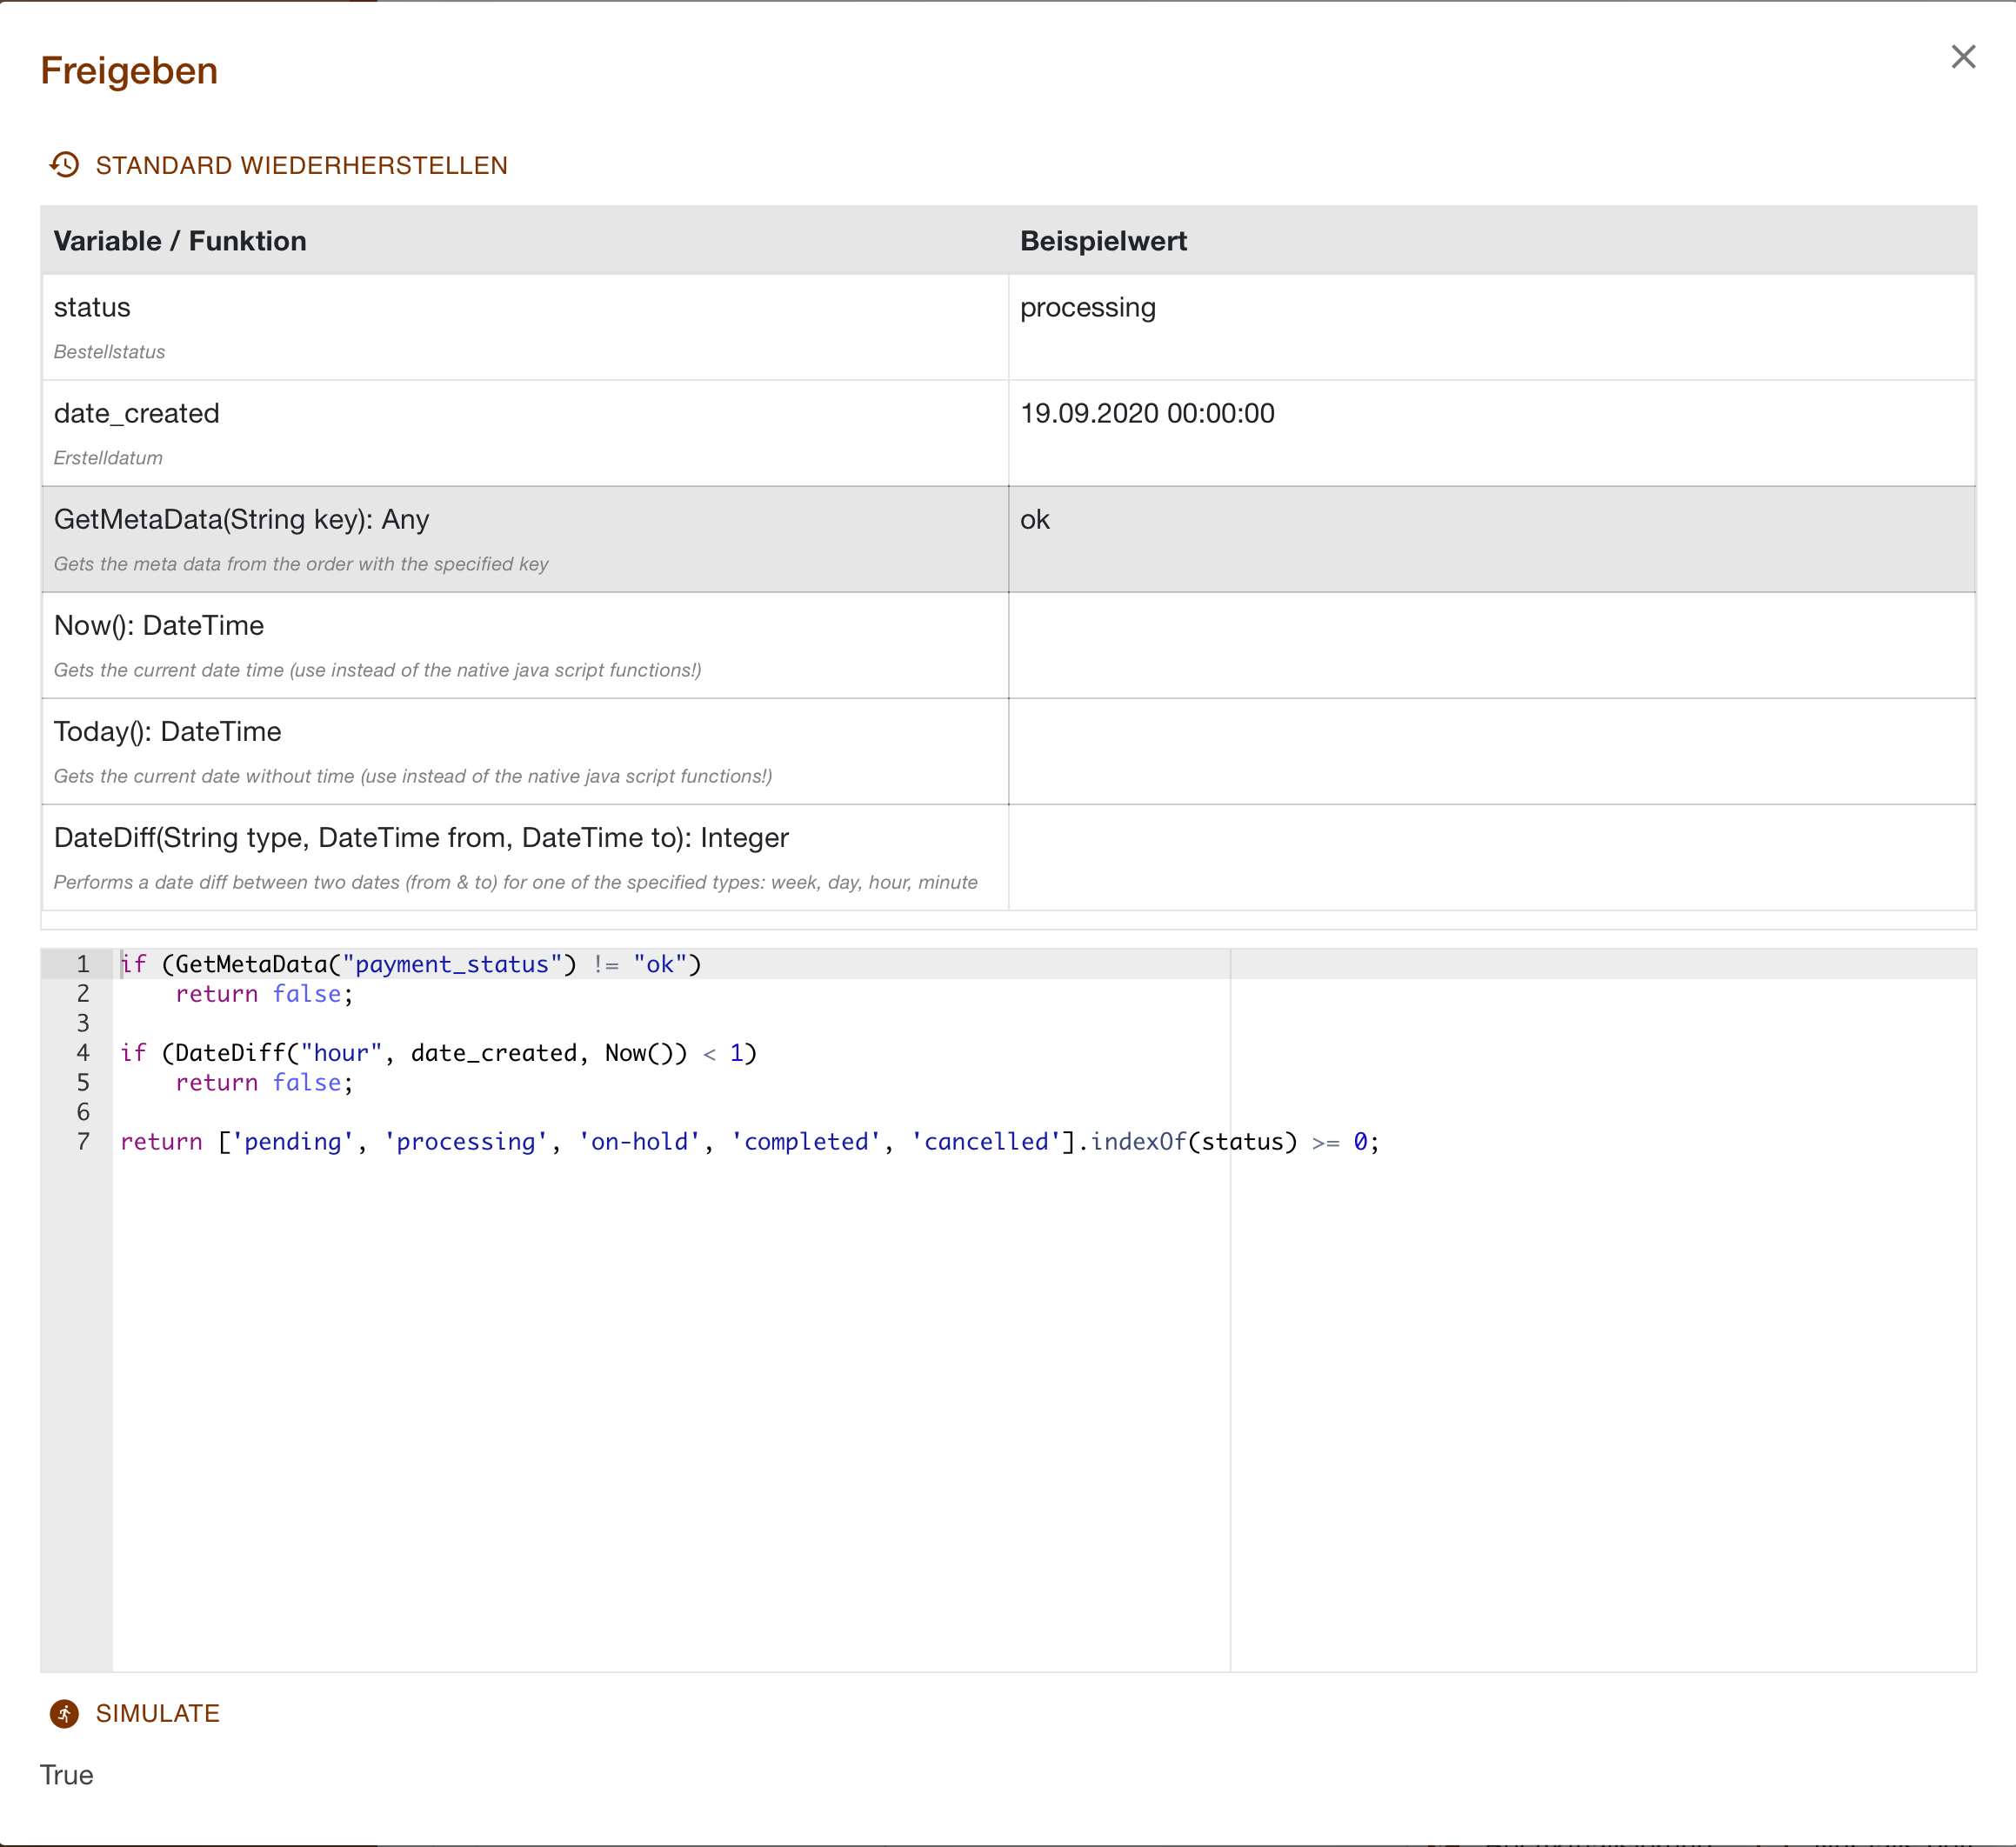Select the DateDiff function signature
The image size is (2016, 1847).
(421, 837)
